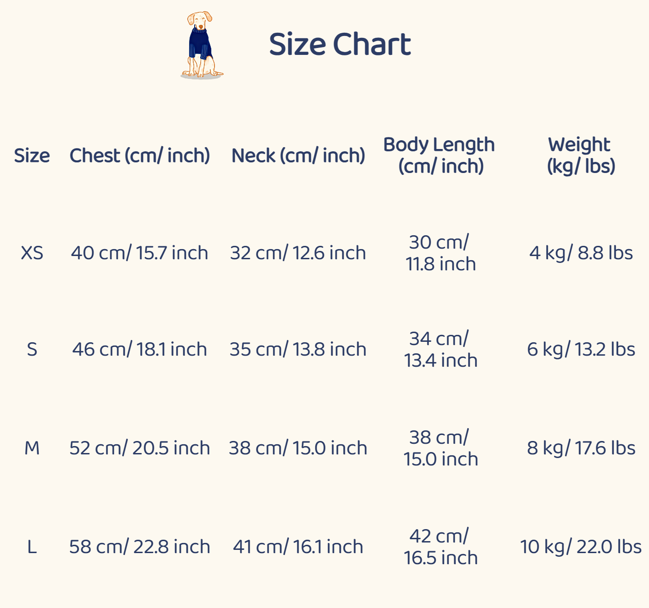Select the Size column header
Screen dimensions: 649x608
tap(32, 155)
